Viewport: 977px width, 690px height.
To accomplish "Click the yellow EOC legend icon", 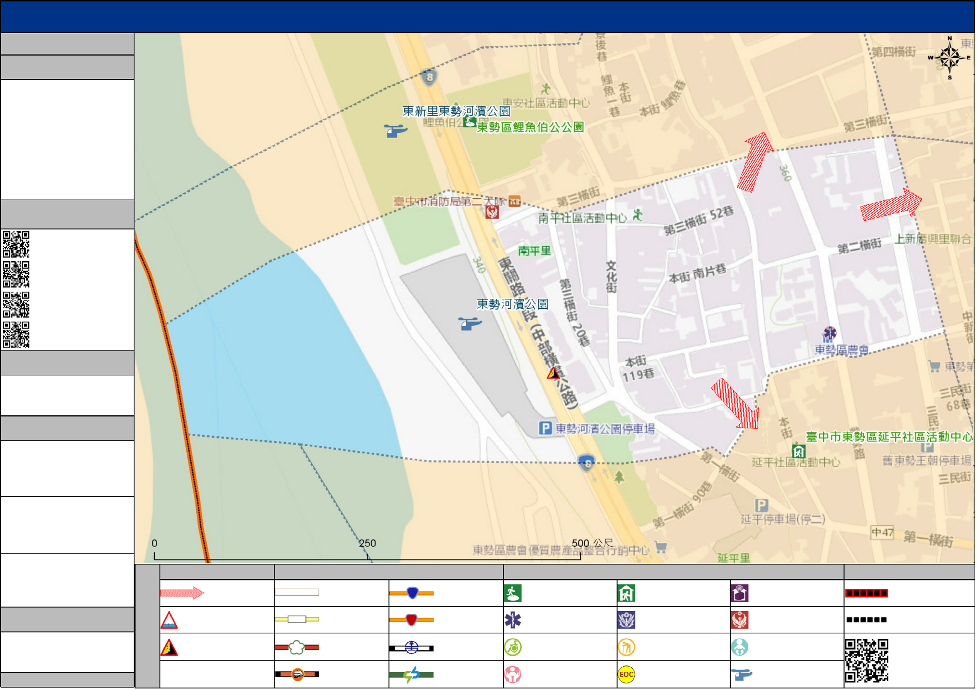I will [x=627, y=675].
